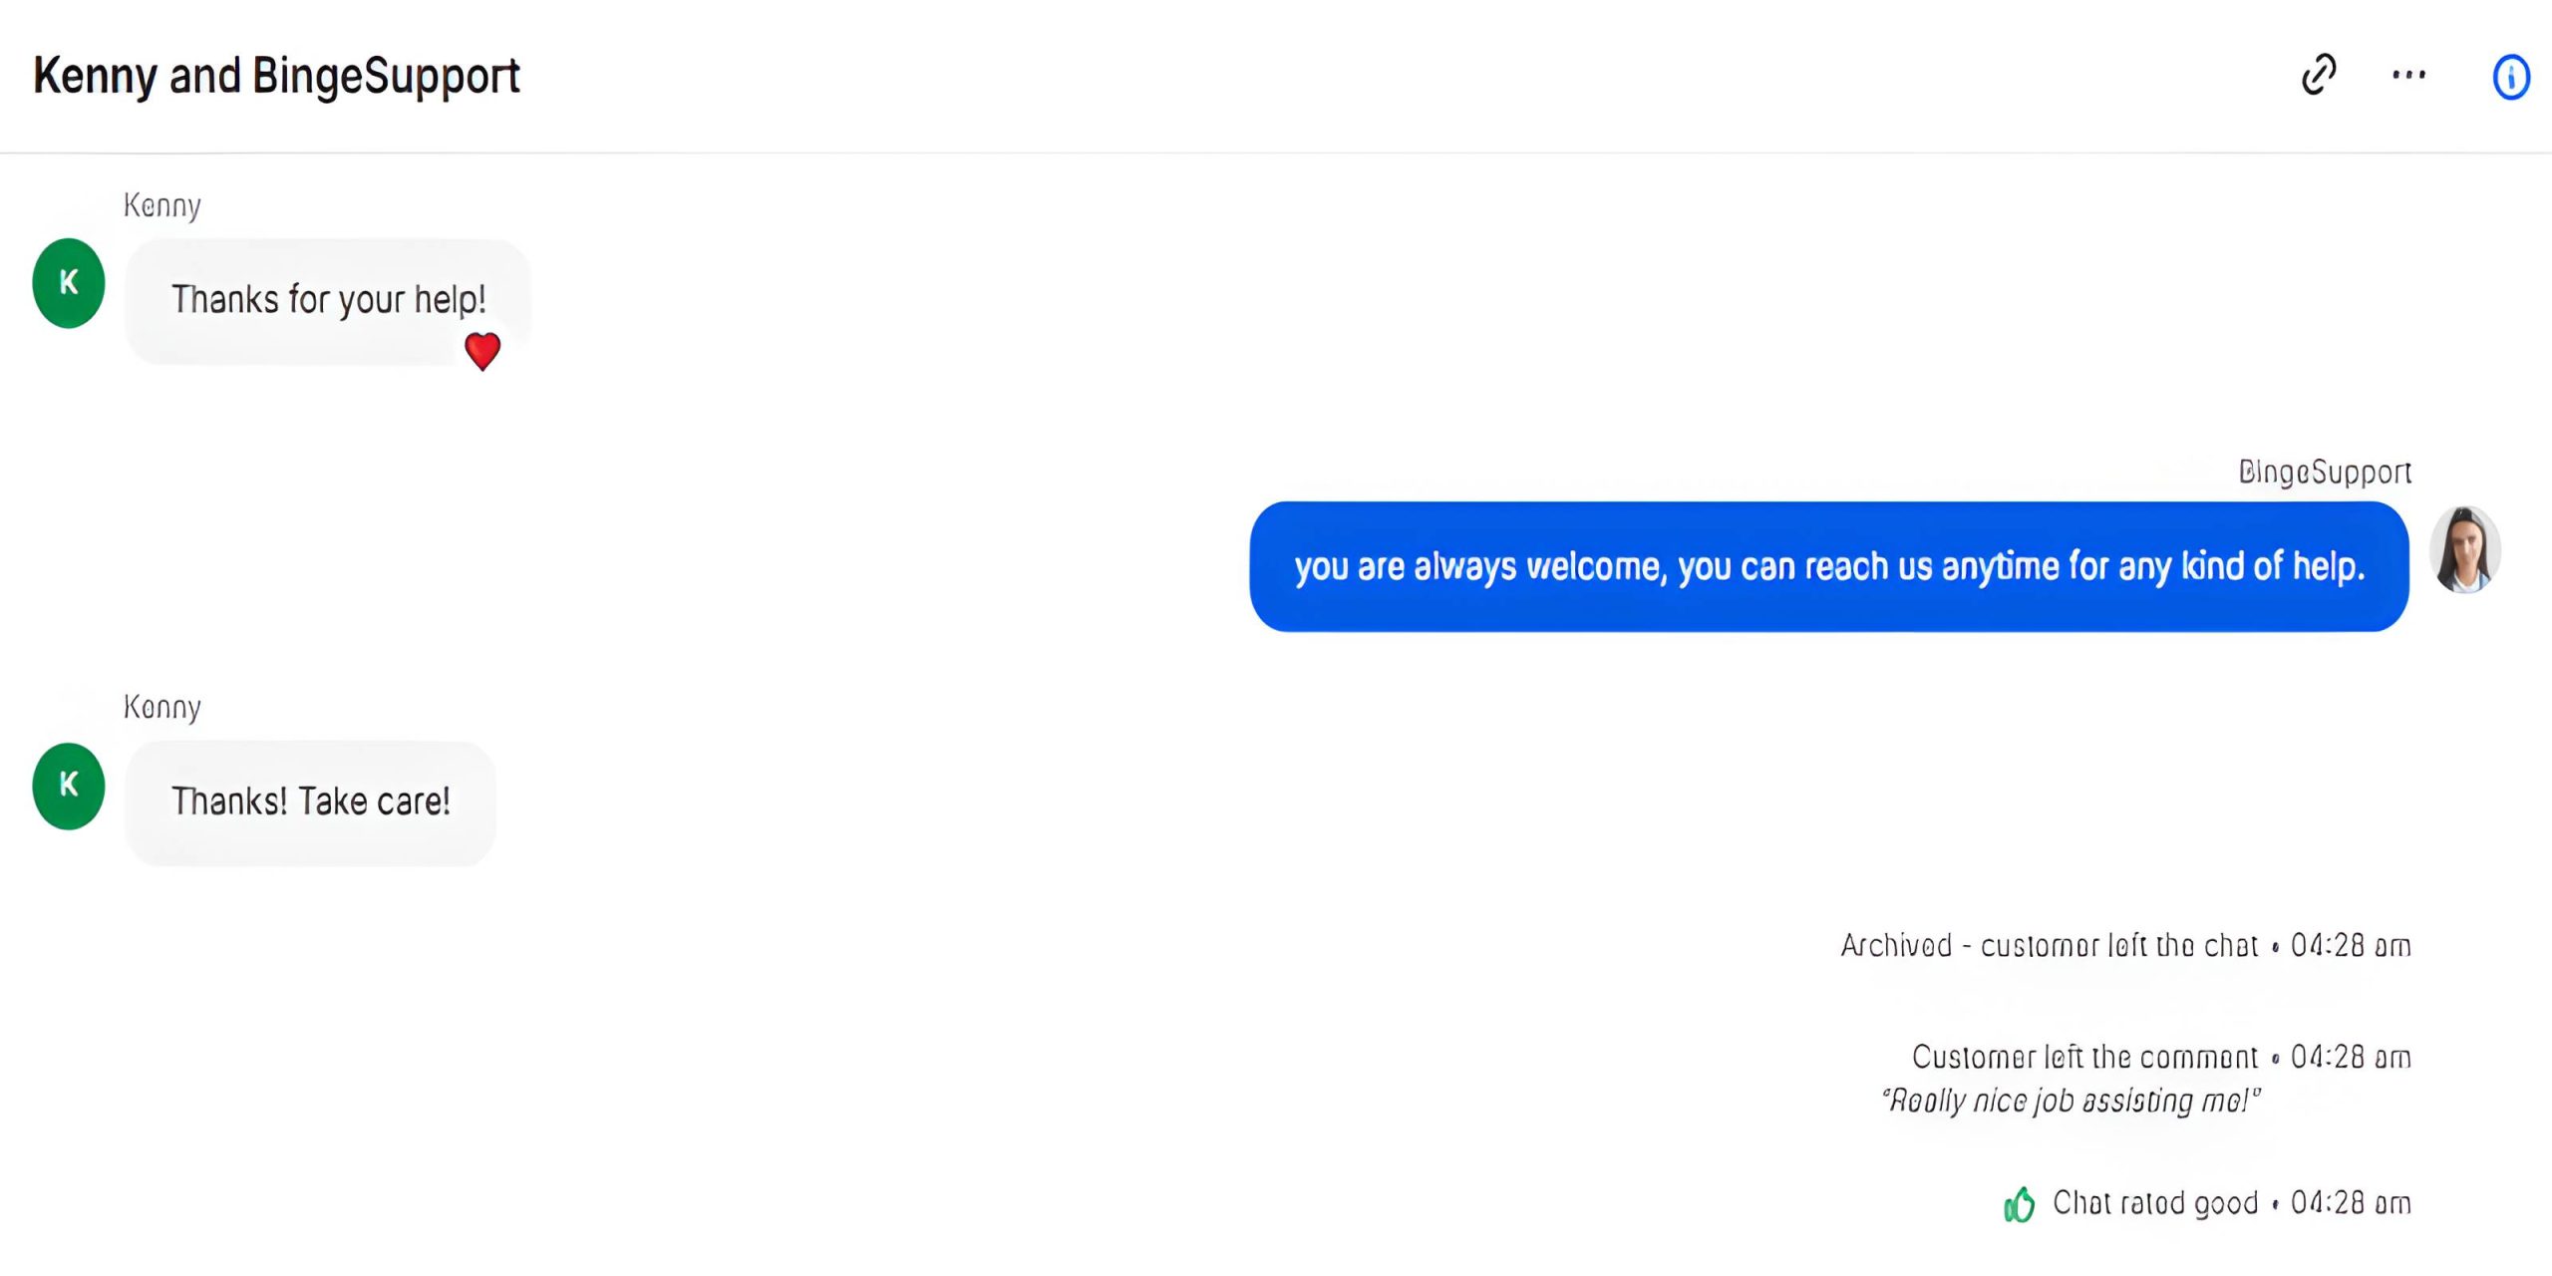The height and width of the screenshot is (1276, 2552).
Task: Click the Kenny name above the first message
Action: click(x=162, y=205)
